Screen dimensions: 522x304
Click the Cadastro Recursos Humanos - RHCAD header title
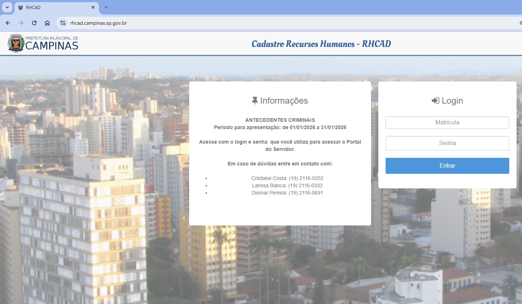(x=321, y=43)
